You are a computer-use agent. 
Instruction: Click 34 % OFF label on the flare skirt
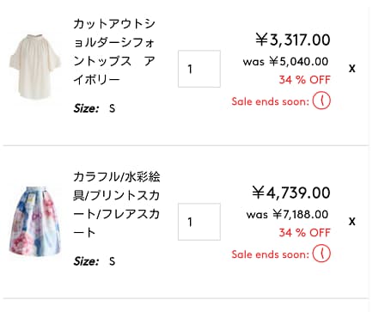pos(305,232)
